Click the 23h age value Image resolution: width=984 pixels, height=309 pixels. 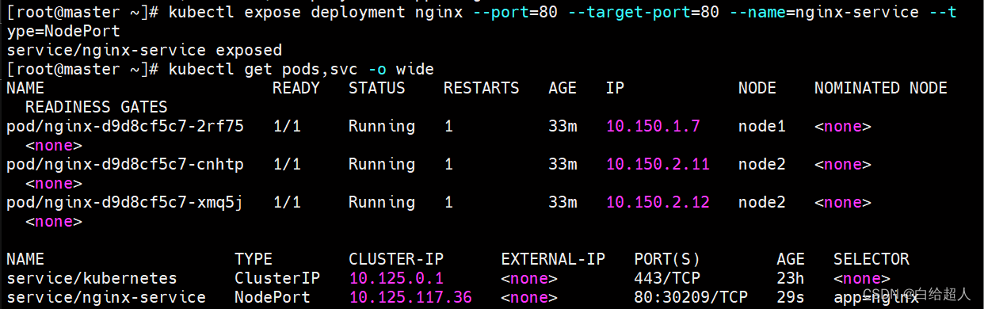[x=791, y=279]
